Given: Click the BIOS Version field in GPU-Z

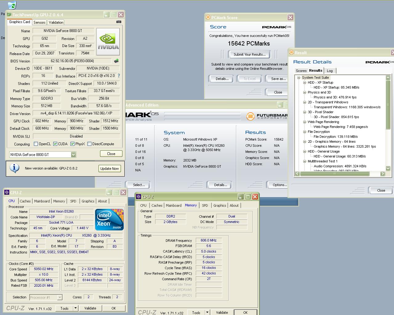Looking at the screenshot, I should click(x=72, y=61).
